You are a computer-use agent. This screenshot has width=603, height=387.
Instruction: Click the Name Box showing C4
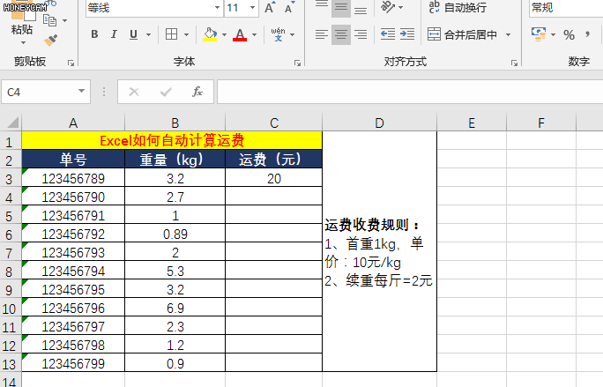point(39,92)
